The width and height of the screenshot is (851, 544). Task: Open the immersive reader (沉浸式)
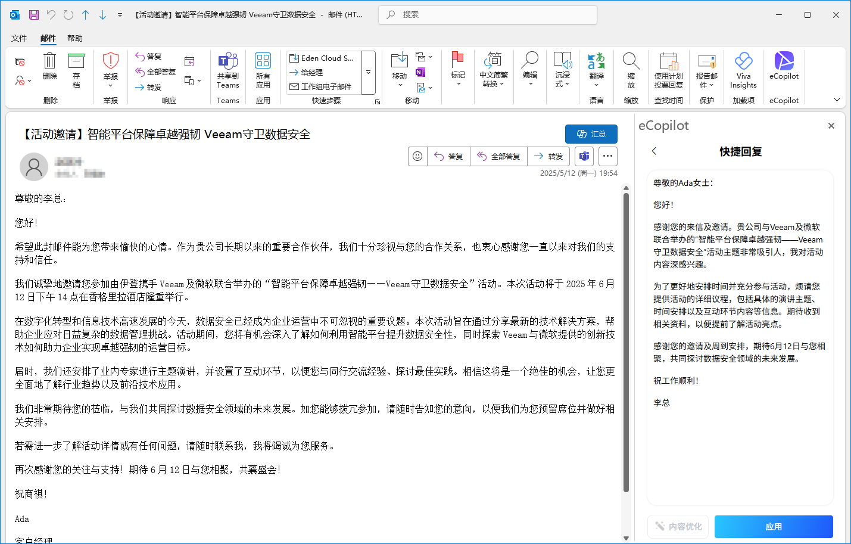[562, 70]
